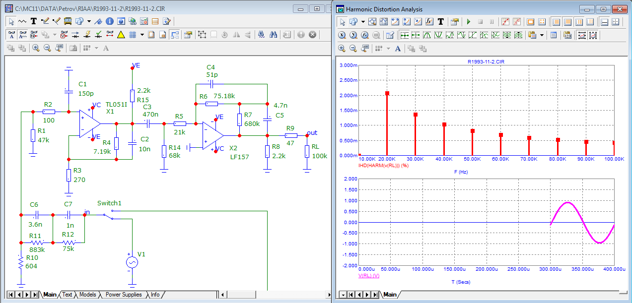Click the Info mode icon in schematic toolbar
Screen dimensions: 632x303
(x=109, y=21)
